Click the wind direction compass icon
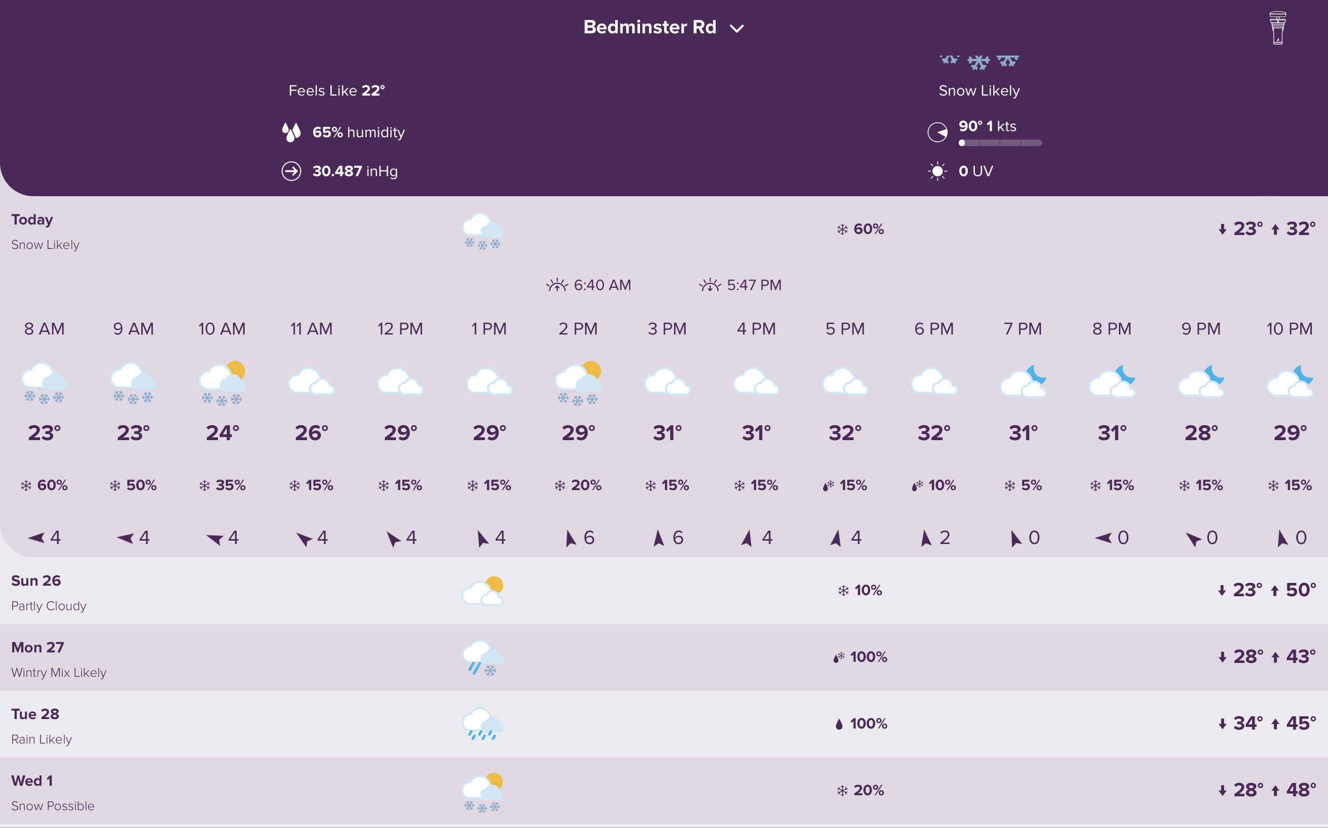 (938, 132)
